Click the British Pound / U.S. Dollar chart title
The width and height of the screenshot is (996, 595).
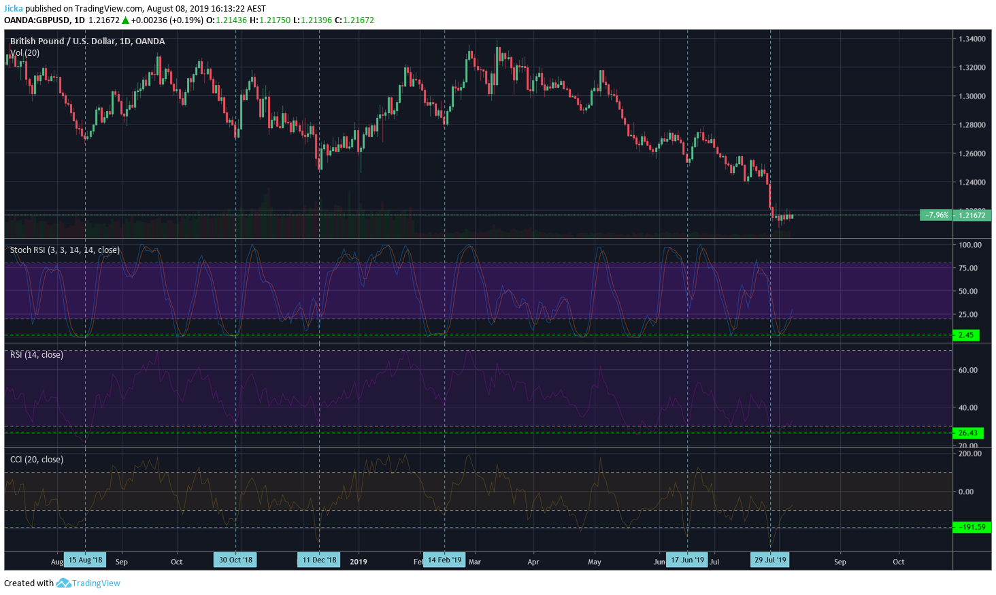coord(87,41)
